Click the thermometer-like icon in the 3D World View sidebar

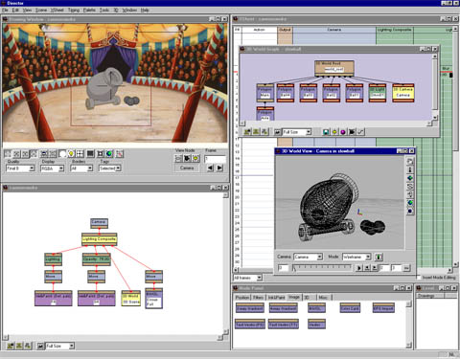(410, 169)
